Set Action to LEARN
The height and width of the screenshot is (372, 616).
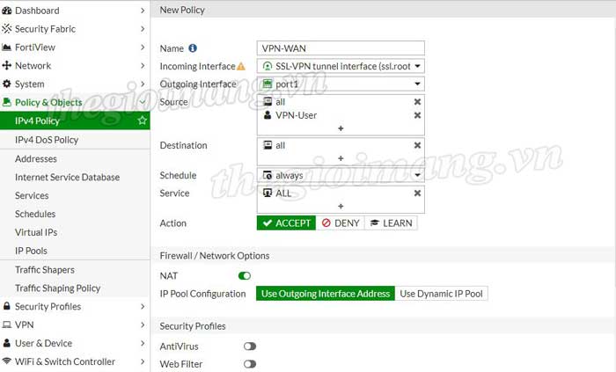click(x=391, y=222)
